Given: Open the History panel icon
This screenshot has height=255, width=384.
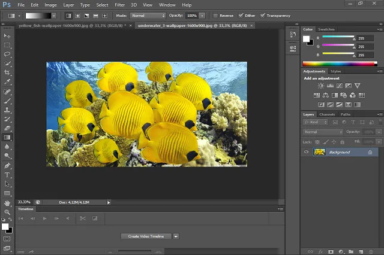Looking at the screenshot, I should [293, 35].
